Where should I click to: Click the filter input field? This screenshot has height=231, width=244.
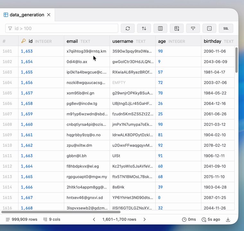(64, 28)
